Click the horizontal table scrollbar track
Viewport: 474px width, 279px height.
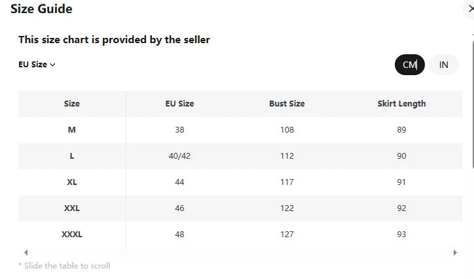(240, 252)
